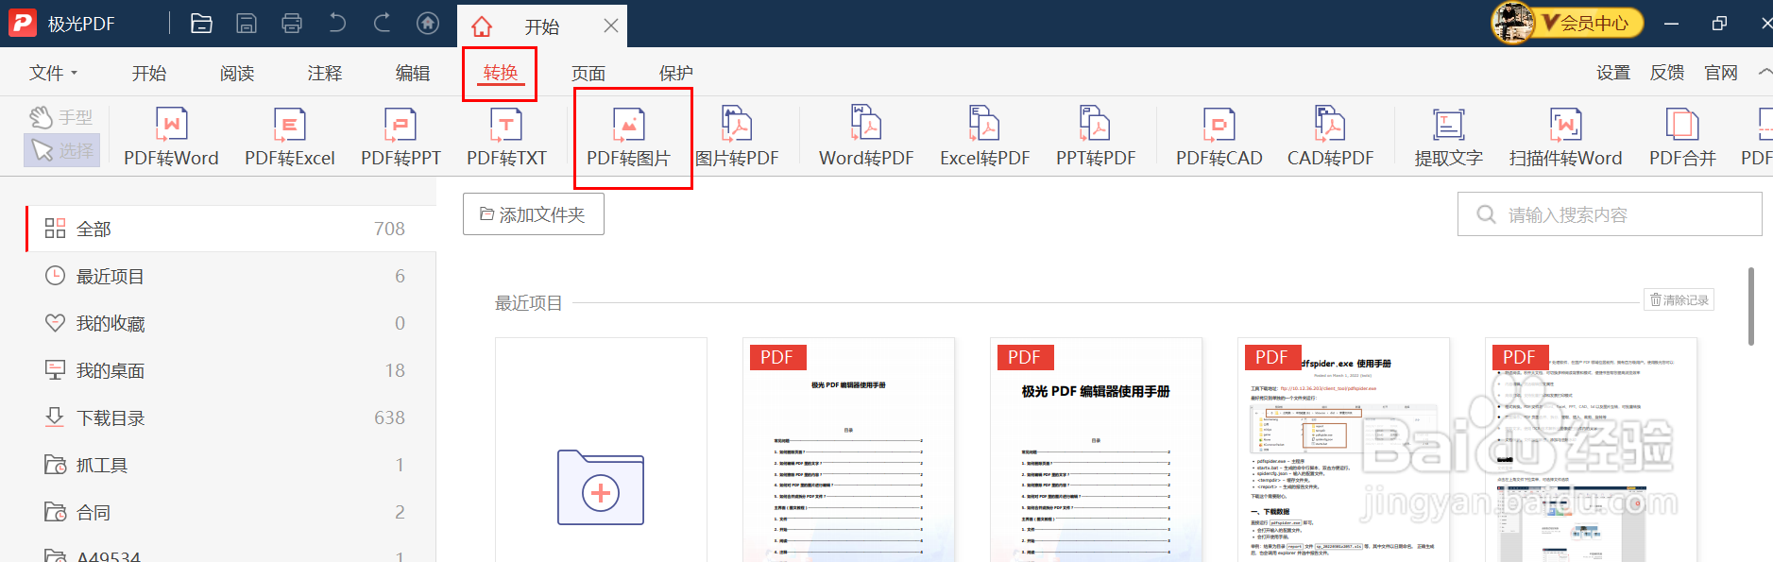Click the round home icon in title bar
Viewport: 1773px width, 562px height.
coord(428,23)
